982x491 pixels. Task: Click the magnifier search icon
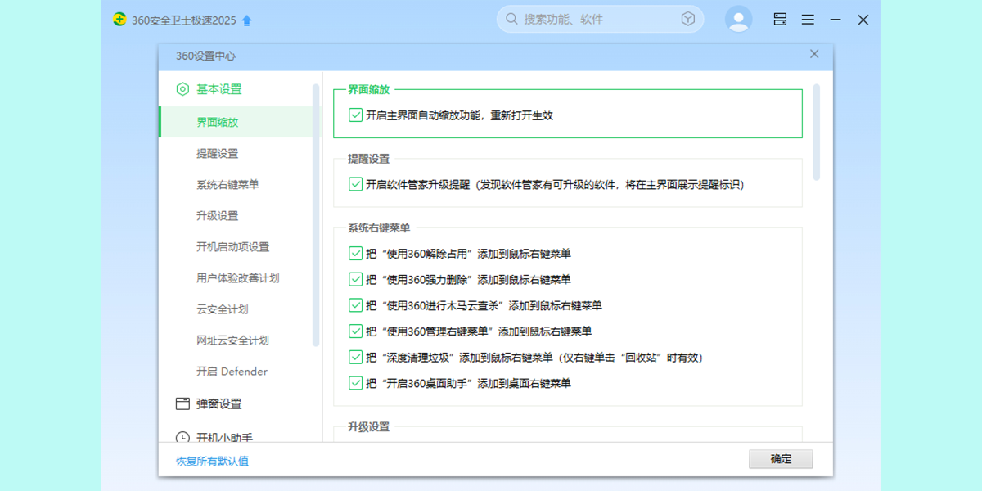tap(511, 19)
